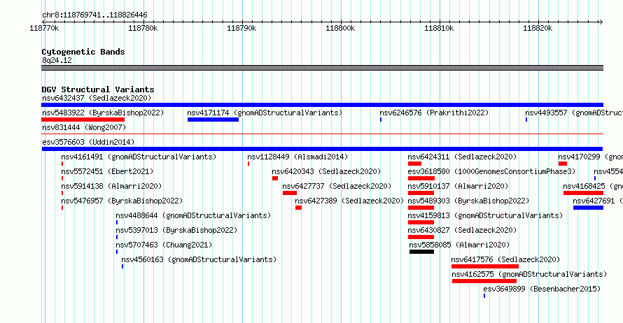Click the nsv4171174 blue variant bar

[213, 120]
